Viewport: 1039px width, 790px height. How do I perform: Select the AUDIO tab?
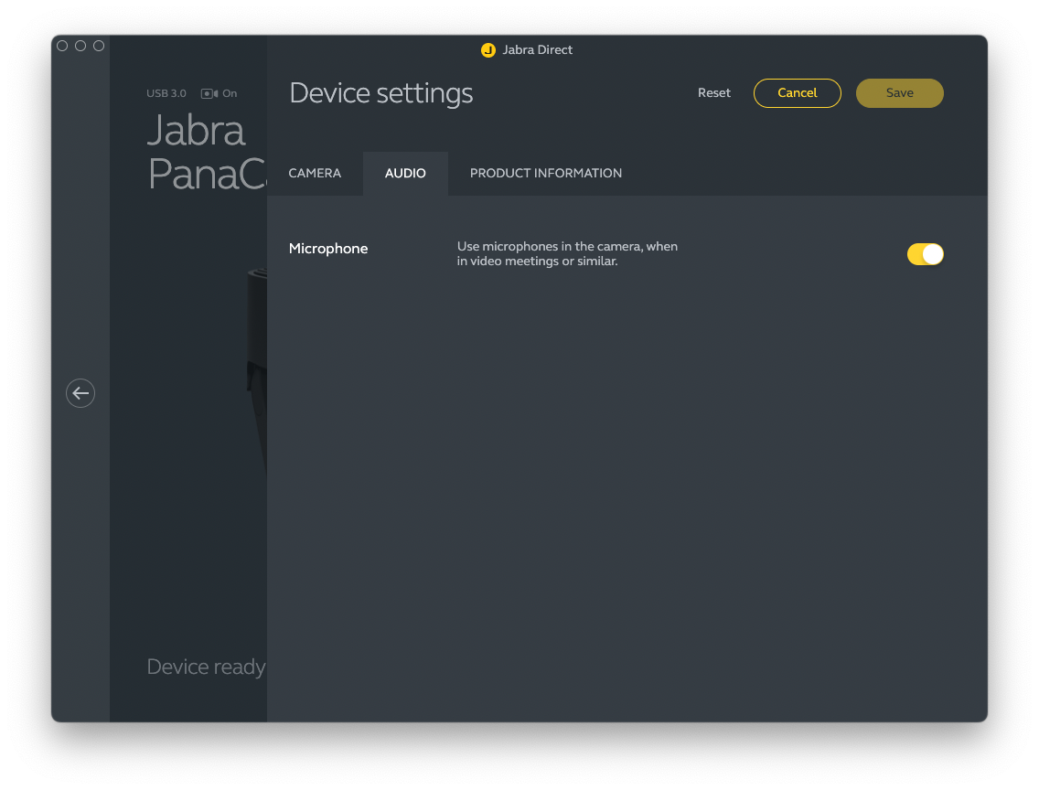pos(405,173)
